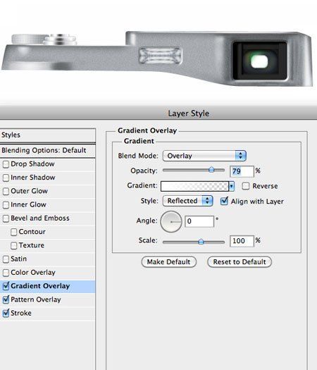Enable the Inner Shadow checkbox
317x370 pixels.
pyautogui.click(x=6, y=178)
